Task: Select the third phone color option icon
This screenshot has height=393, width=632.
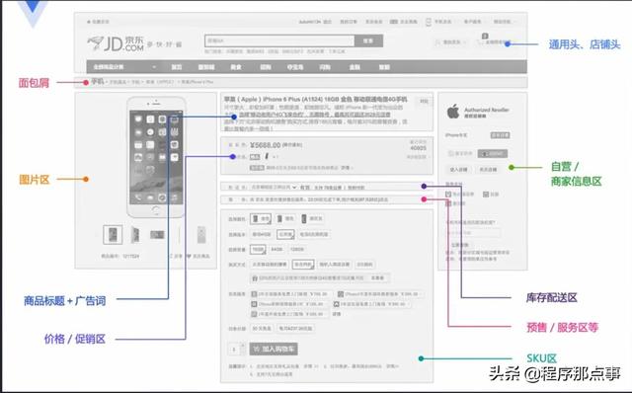Action: (x=304, y=218)
